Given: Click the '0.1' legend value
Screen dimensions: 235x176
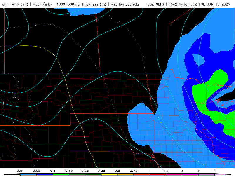Looking at the screenshot, I should point(53,171).
